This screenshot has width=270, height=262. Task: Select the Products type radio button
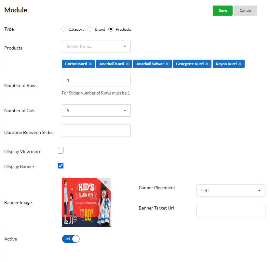click(111, 29)
